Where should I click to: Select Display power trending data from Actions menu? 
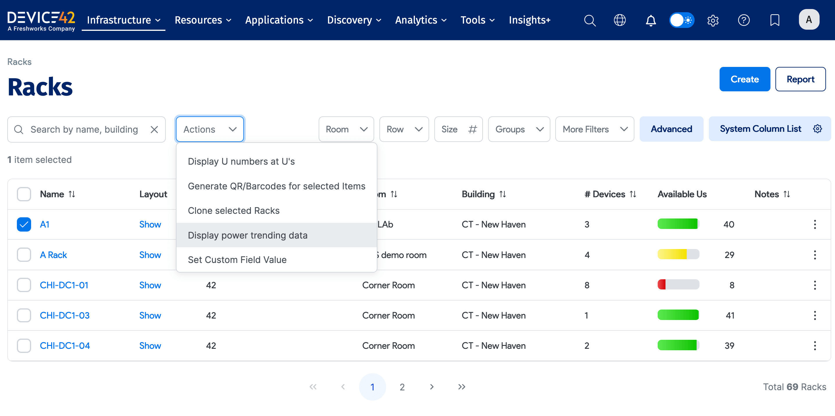point(248,235)
